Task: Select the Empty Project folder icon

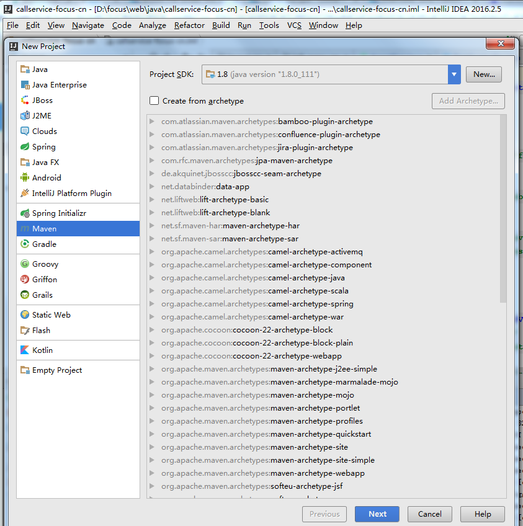Action: pyautogui.click(x=25, y=370)
